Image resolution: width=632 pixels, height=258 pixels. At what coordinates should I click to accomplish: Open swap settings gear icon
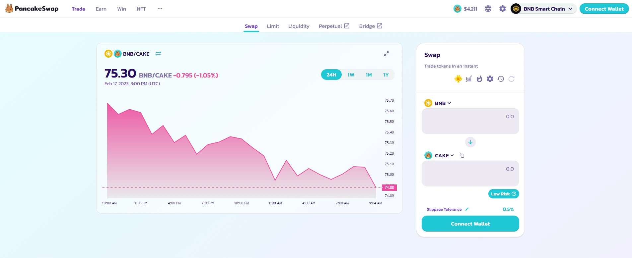[x=490, y=79]
